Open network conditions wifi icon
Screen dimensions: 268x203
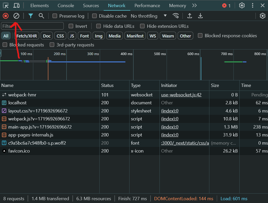[x=176, y=16]
